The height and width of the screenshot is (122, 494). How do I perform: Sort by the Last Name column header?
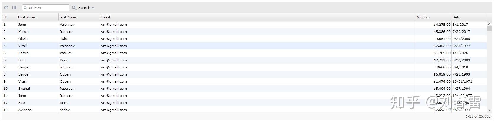pyautogui.click(x=68, y=17)
